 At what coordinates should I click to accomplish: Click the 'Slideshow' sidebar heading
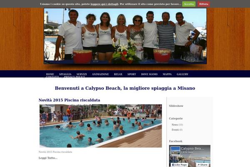coord(176,106)
